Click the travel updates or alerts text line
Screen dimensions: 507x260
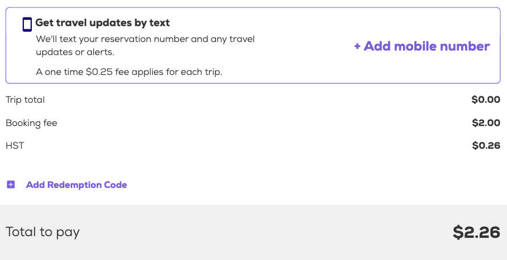point(75,52)
